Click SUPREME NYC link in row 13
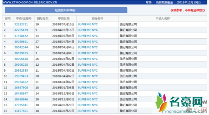This screenshot has height=115, width=209. (x=88, y=93)
